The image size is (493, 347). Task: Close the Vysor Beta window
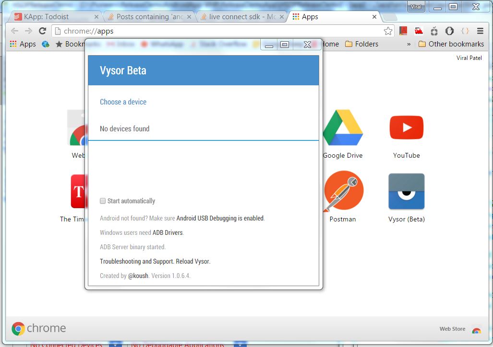[x=307, y=45]
